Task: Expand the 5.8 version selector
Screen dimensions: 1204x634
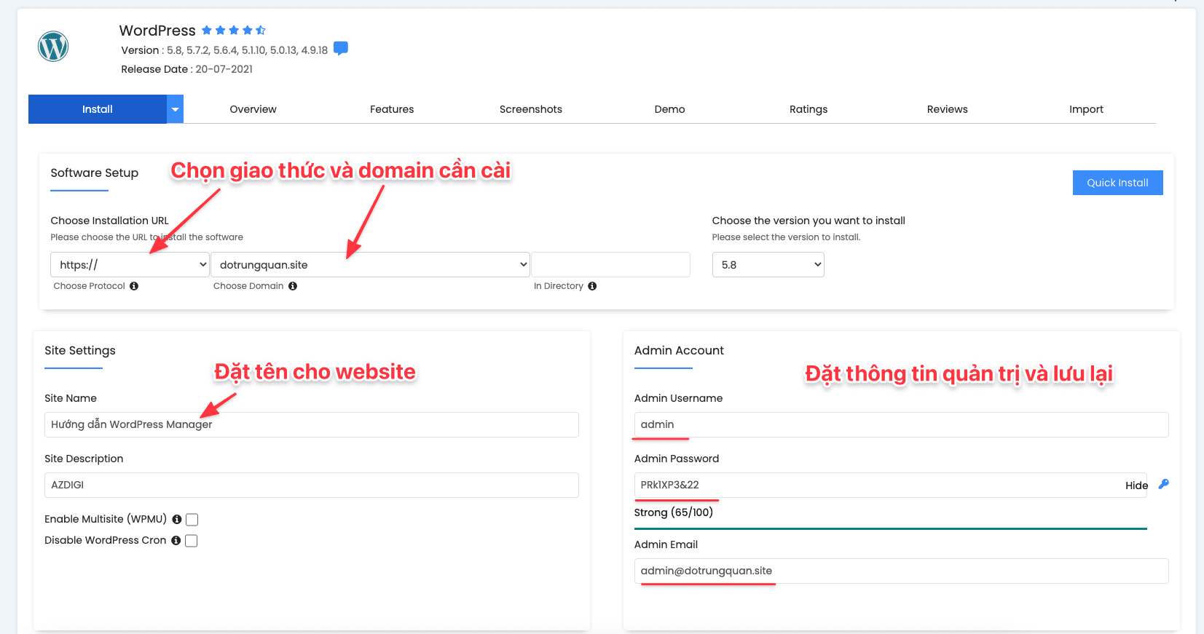Action: (768, 265)
